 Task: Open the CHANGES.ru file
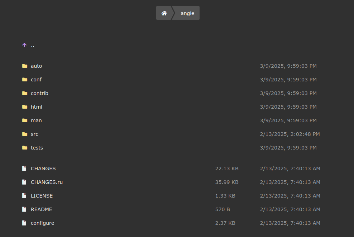47,182
